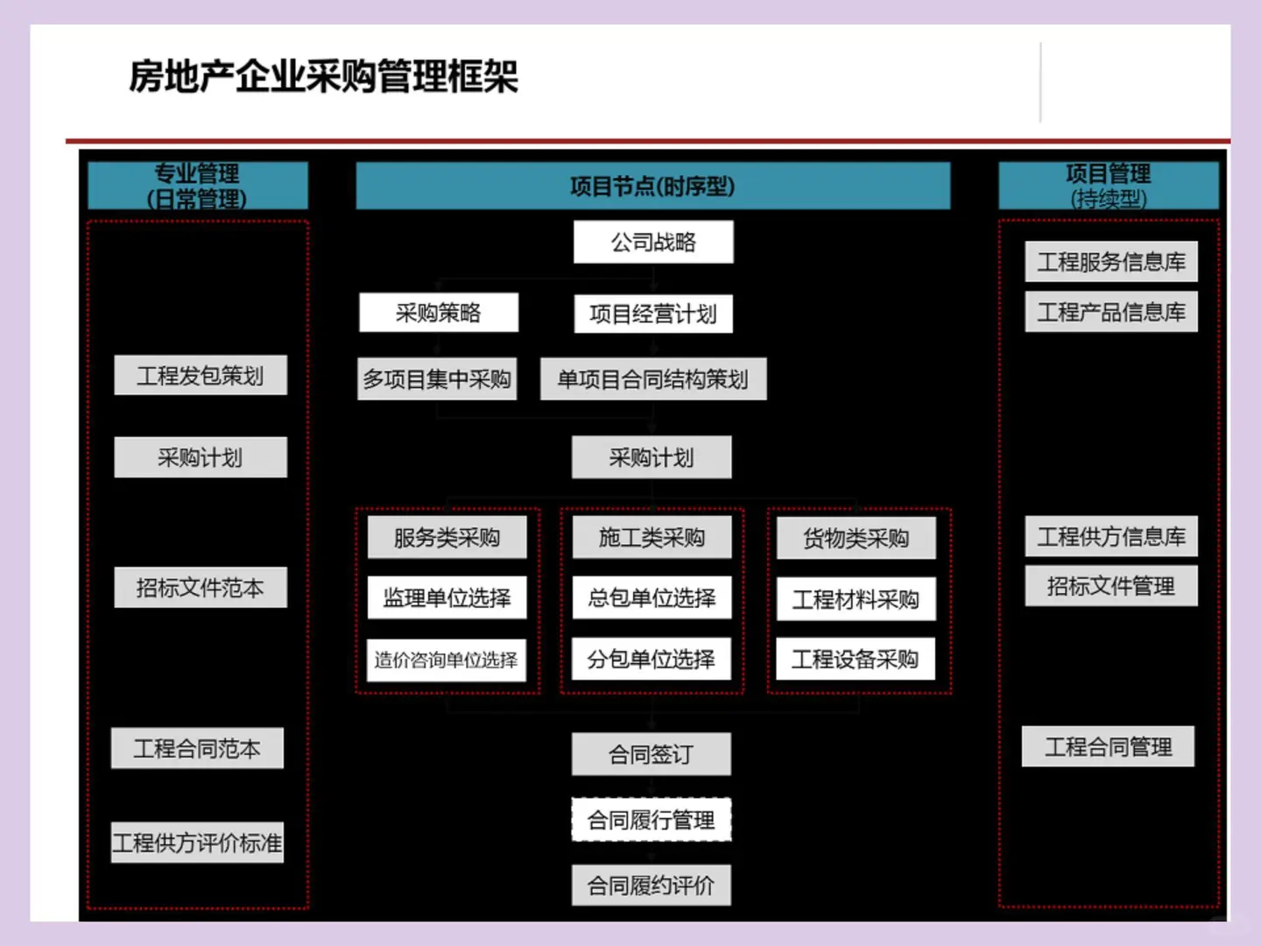The width and height of the screenshot is (1261, 946).
Task: Click the 项目节点(时序型) header bar
Action: [x=652, y=185]
